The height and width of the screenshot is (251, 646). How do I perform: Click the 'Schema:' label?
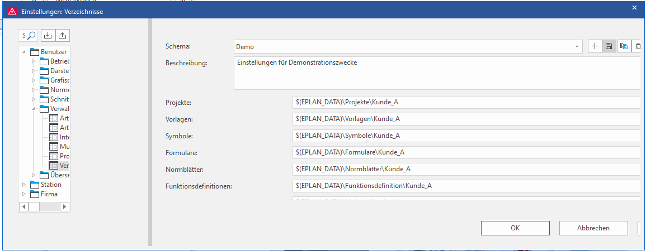[x=178, y=46]
